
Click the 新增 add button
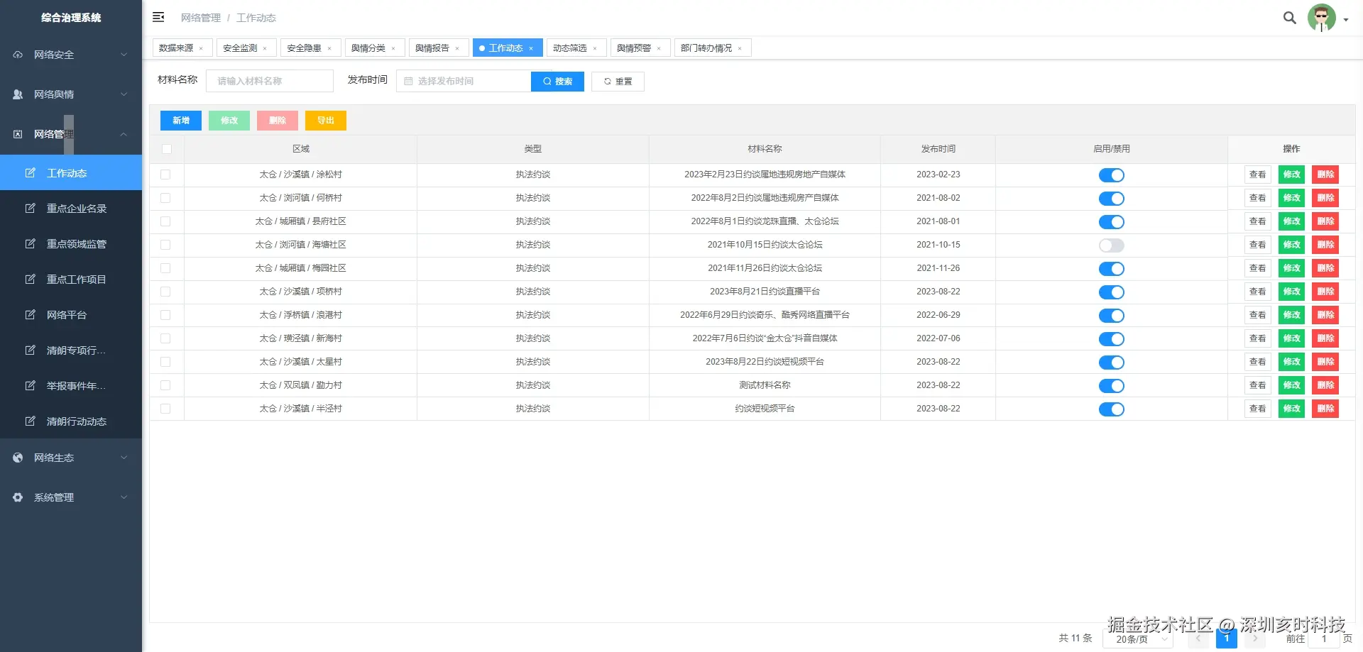point(181,121)
